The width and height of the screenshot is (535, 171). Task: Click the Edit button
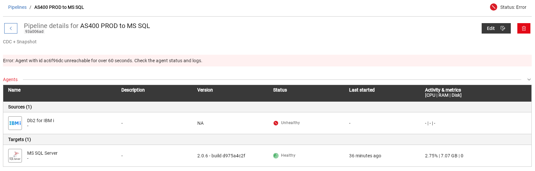(x=496, y=28)
